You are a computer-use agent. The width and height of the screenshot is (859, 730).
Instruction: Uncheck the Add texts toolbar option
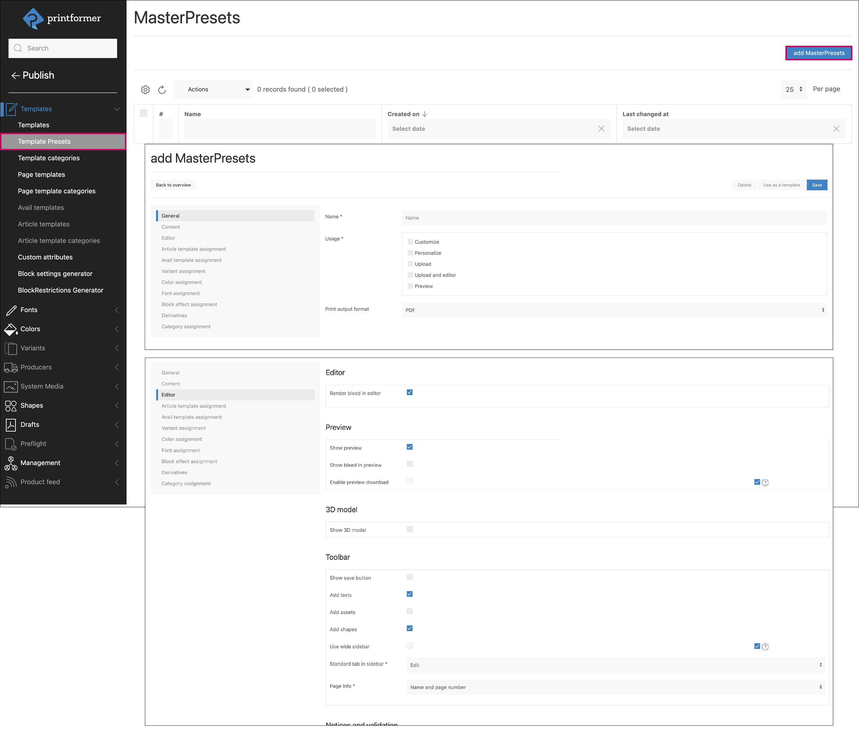click(409, 594)
